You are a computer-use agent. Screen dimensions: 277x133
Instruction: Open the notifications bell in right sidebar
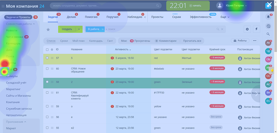pyautogui.click(x=268, y=17)
